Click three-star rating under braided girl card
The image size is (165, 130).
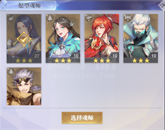[x=63, y=60]
